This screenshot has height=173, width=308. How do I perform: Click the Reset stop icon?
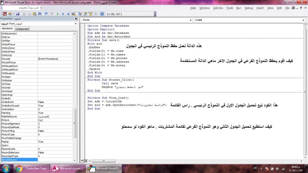[x=68, y=14]
